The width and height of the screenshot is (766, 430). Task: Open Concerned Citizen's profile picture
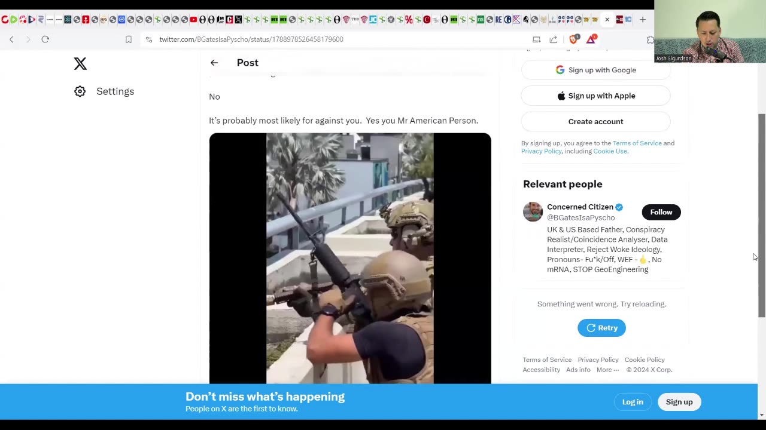click(533, 211)
